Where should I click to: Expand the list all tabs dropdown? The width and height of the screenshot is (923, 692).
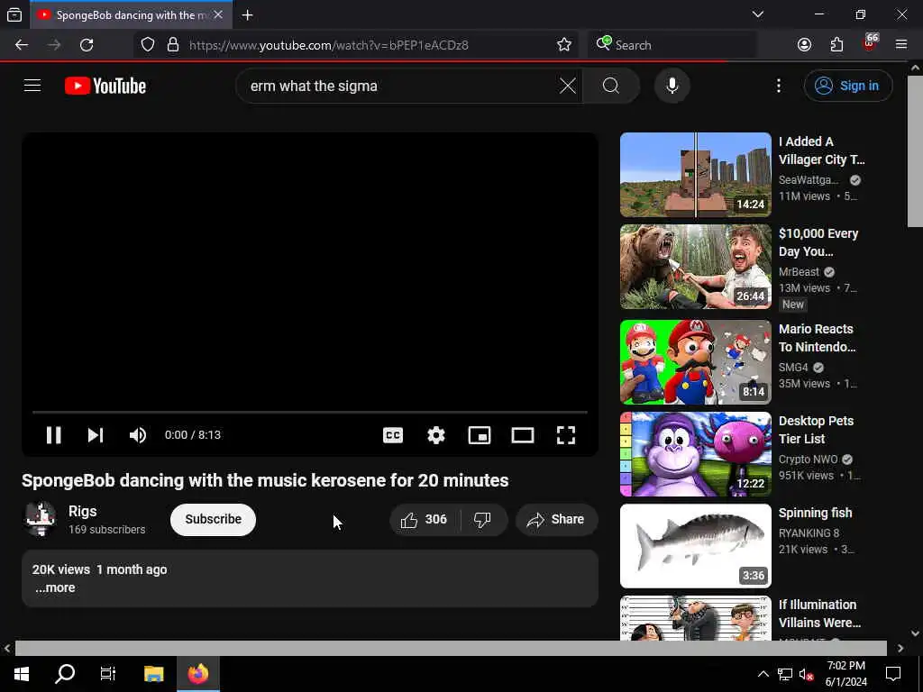[x=758, y=14]
